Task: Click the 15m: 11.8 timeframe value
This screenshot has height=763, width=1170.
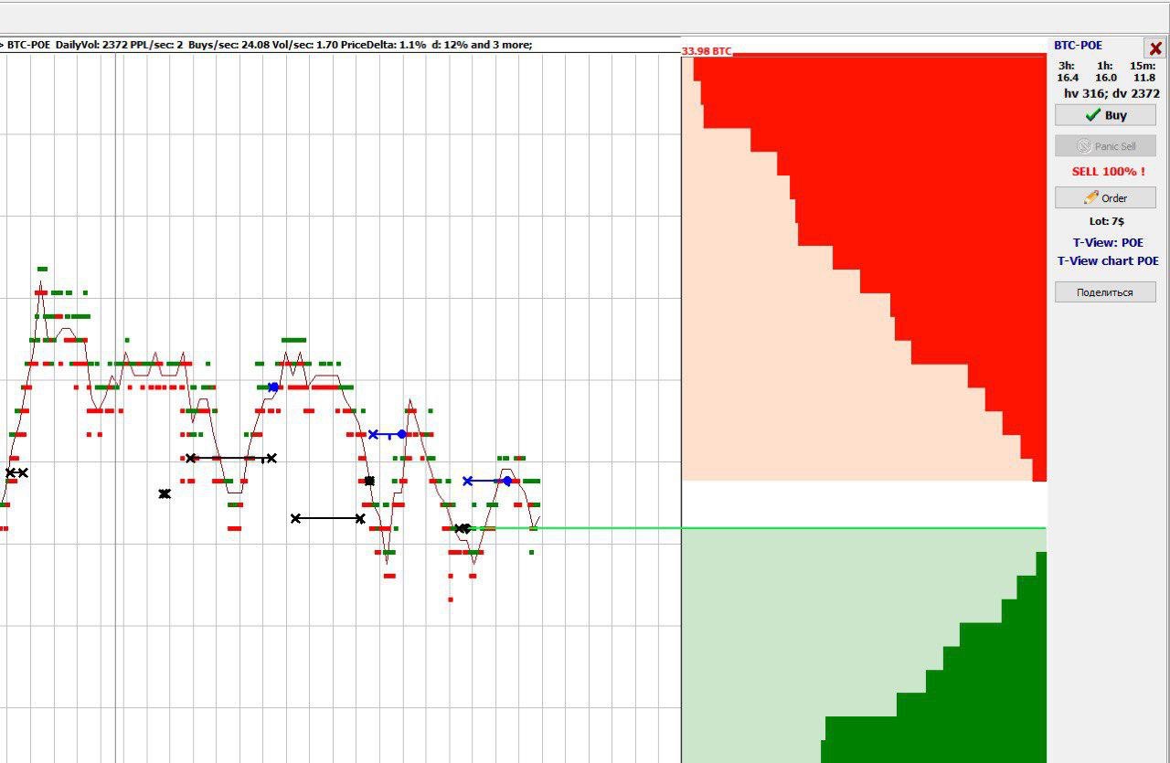Action: [x=1143, y=71]
